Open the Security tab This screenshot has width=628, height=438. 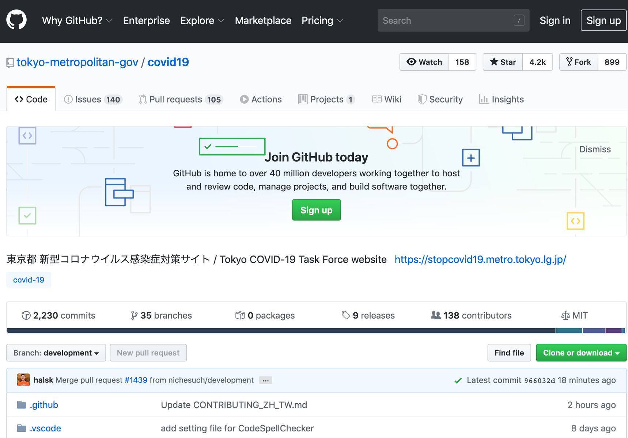440,99
